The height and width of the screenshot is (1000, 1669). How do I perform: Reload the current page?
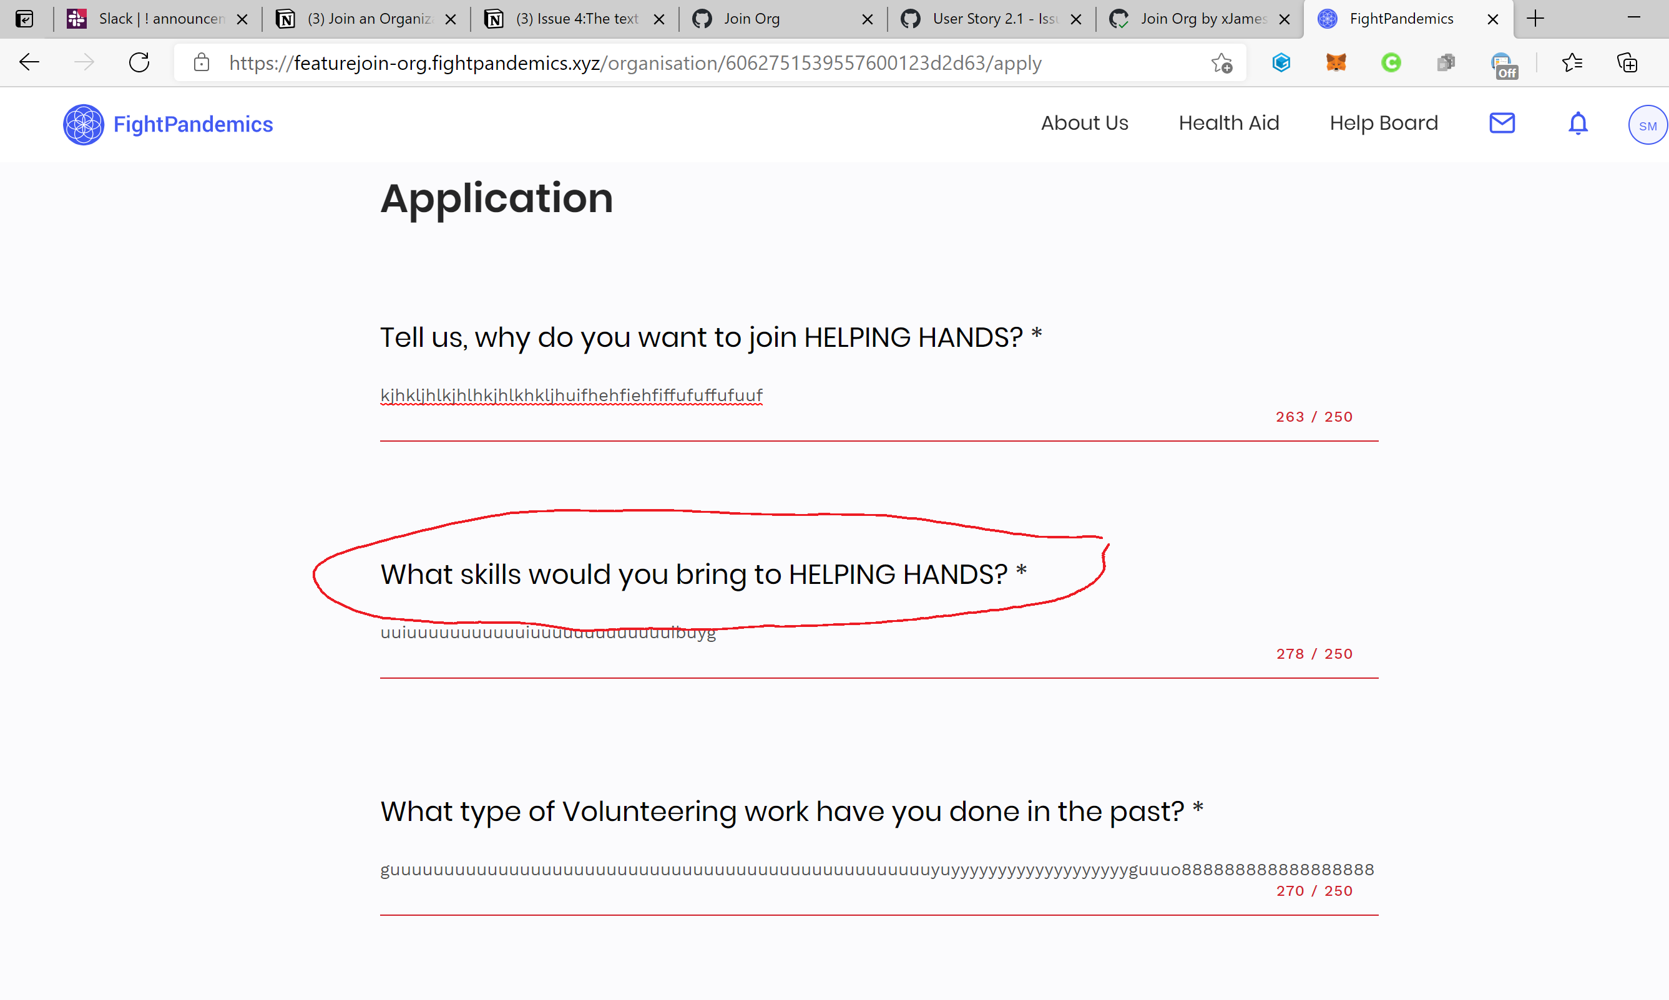tap(140, 62)
